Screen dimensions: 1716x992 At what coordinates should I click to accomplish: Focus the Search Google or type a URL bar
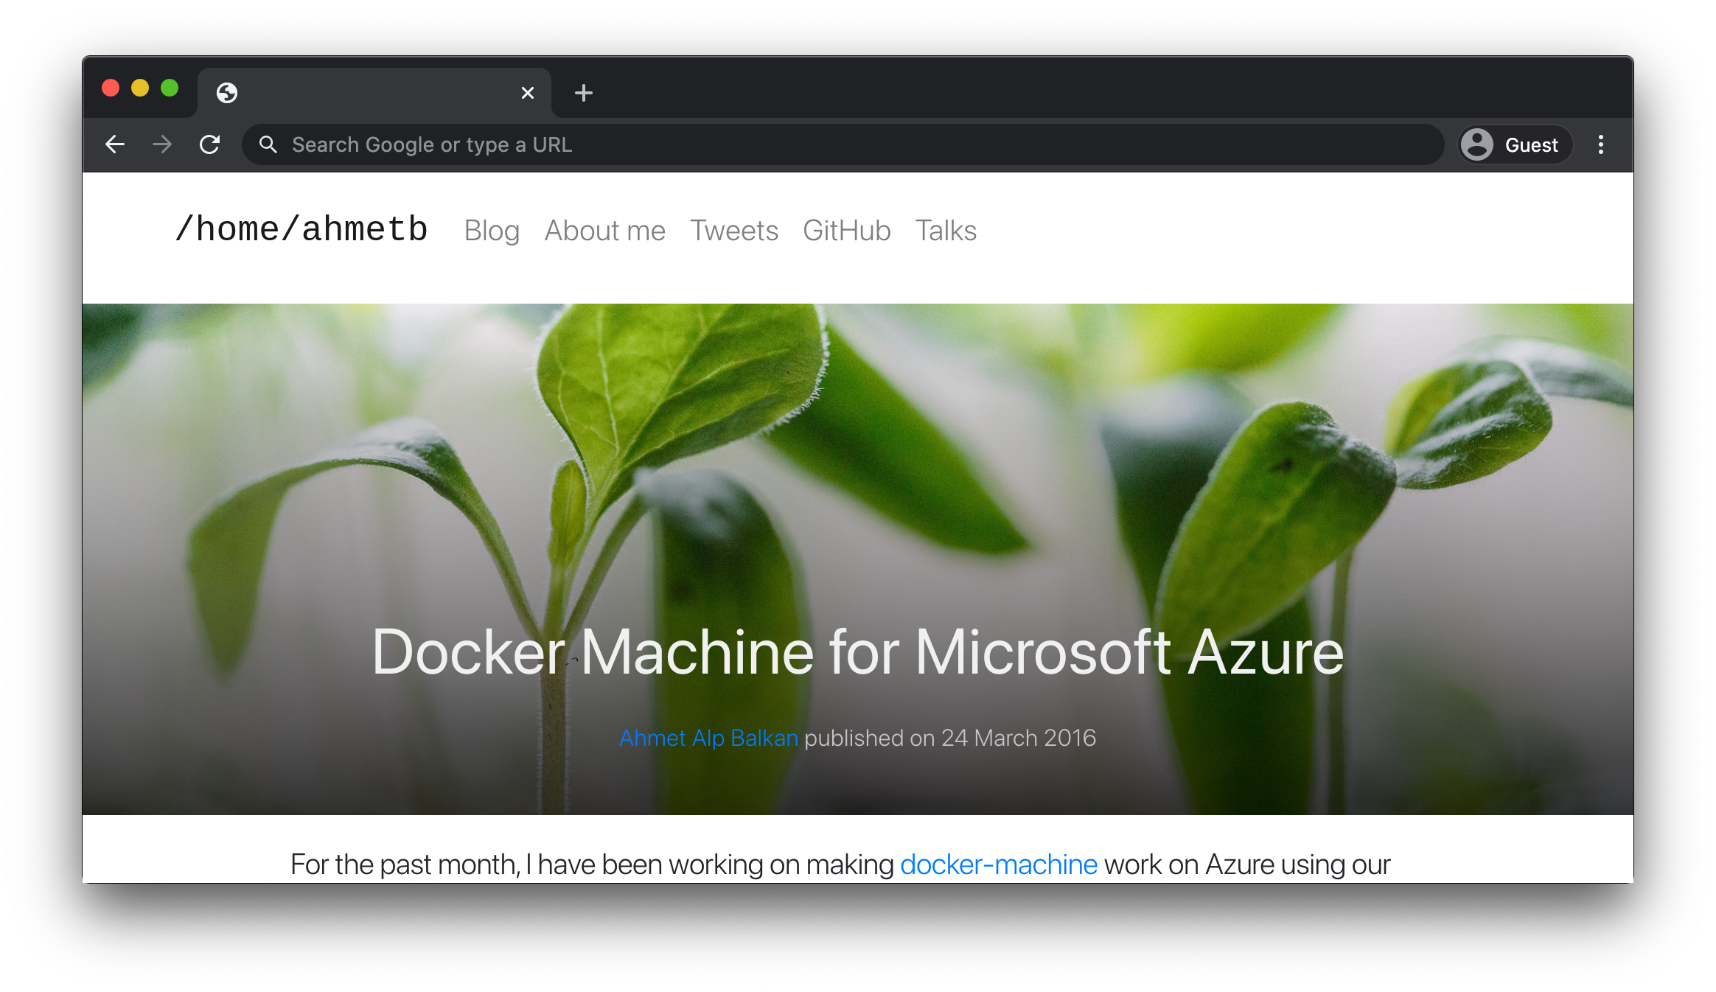(x=843, y=144)
